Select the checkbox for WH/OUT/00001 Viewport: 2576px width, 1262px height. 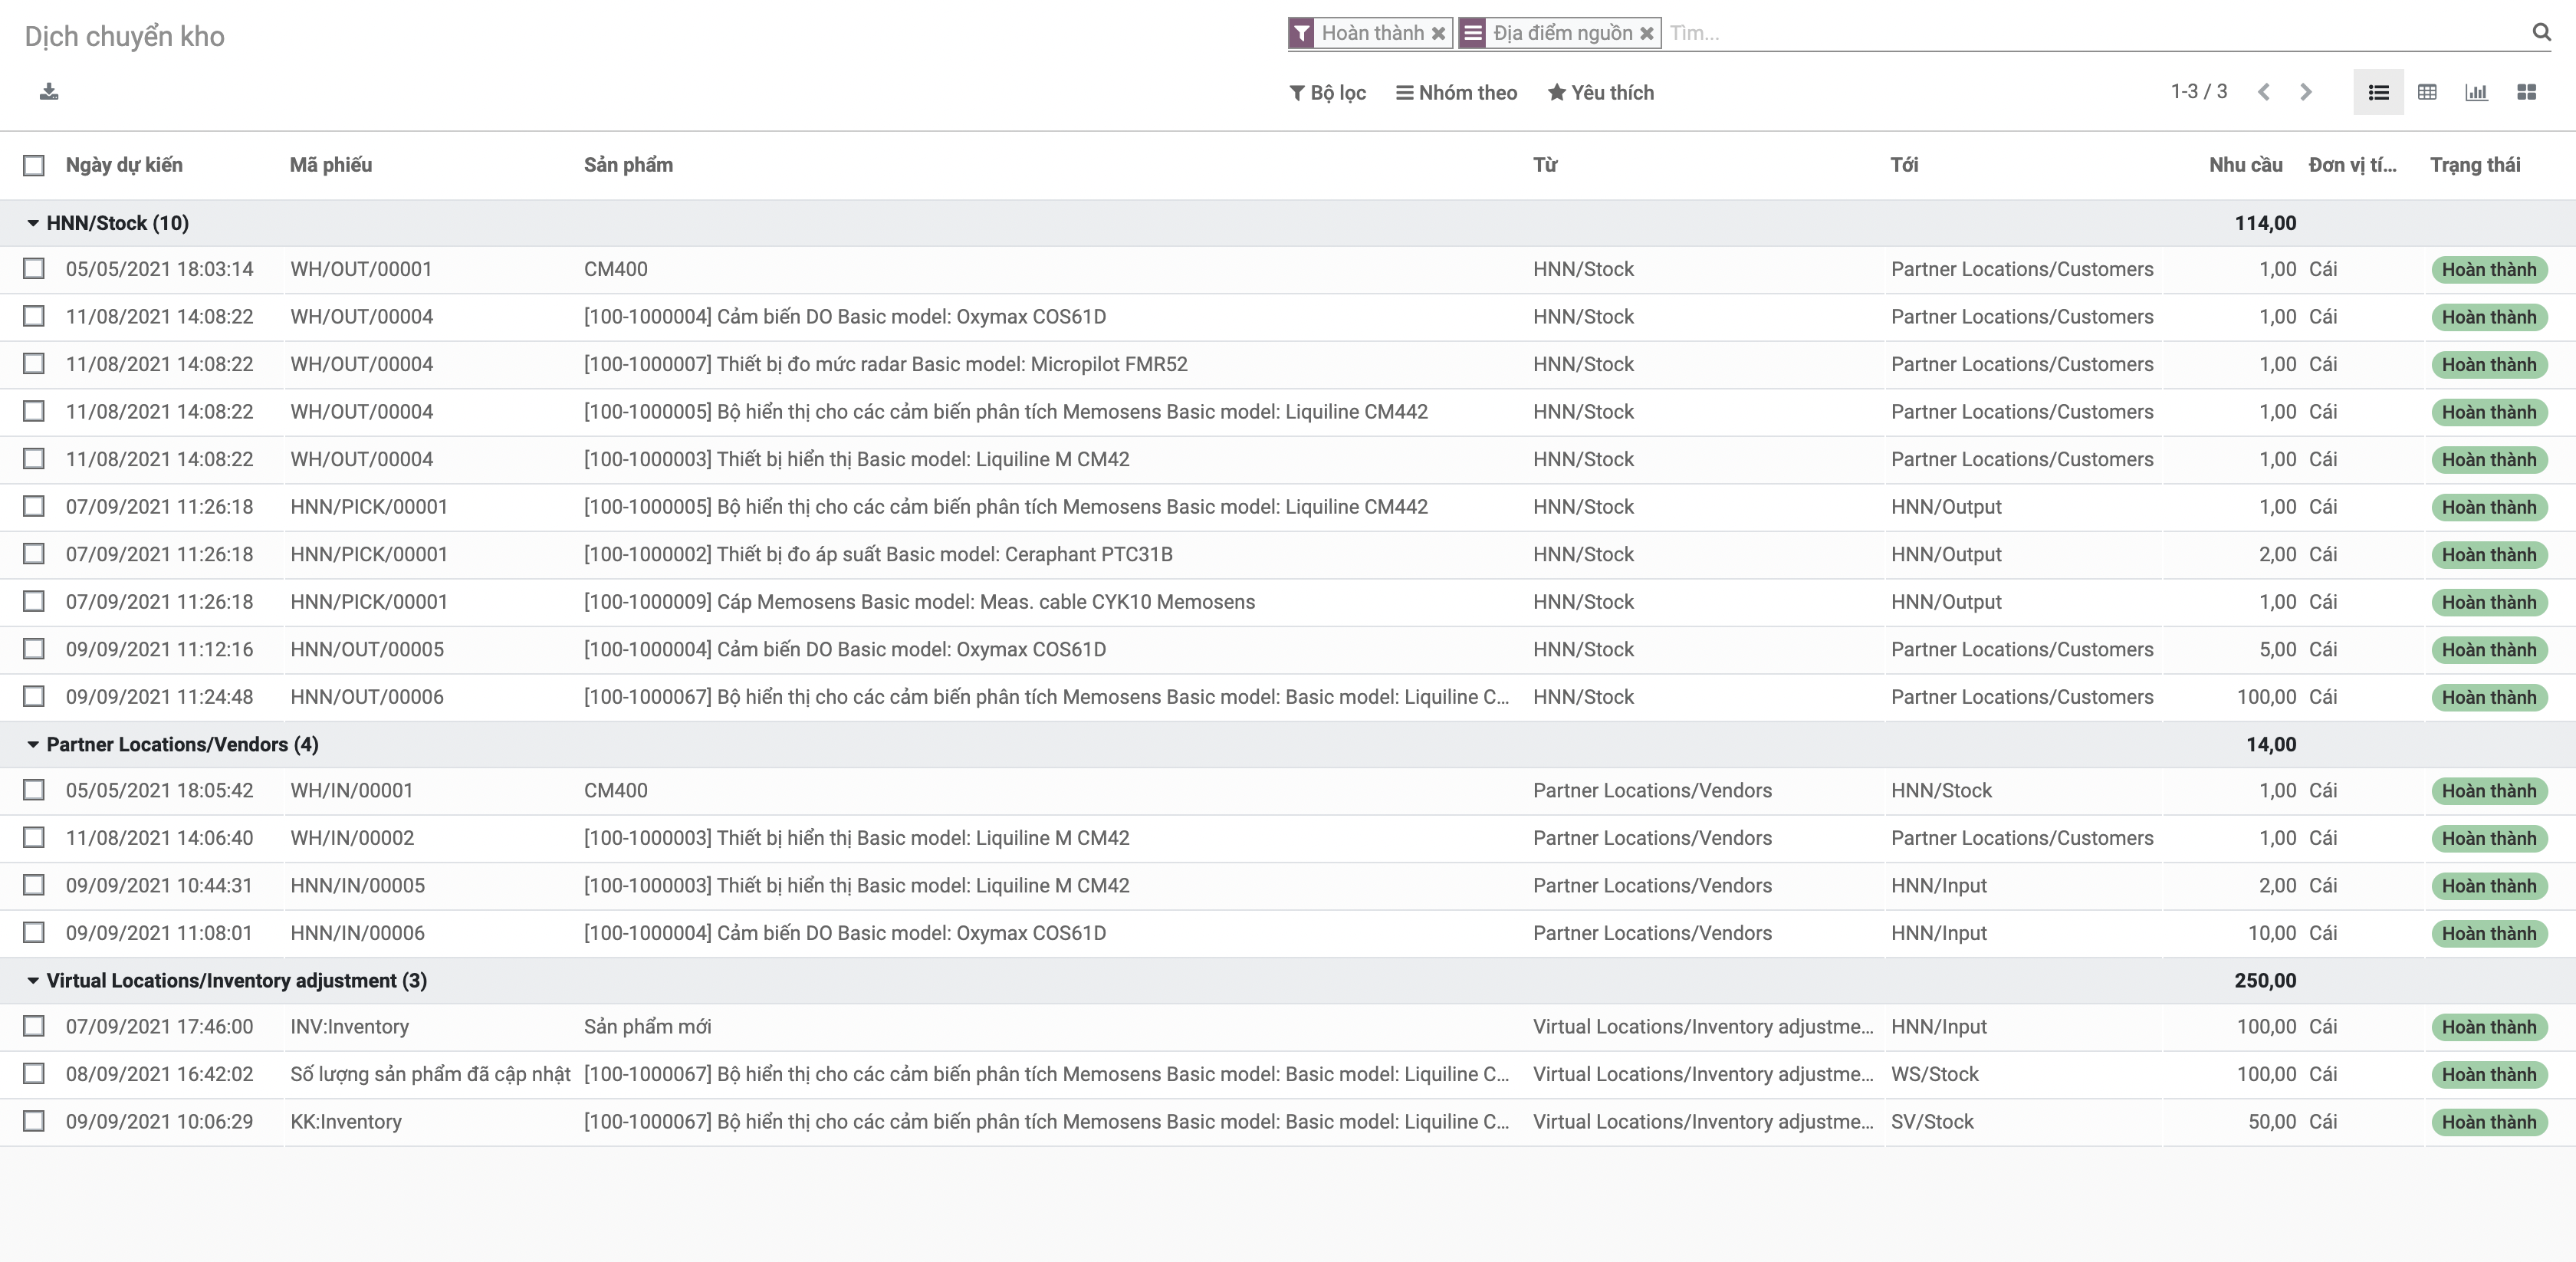[x=34, y=268]
